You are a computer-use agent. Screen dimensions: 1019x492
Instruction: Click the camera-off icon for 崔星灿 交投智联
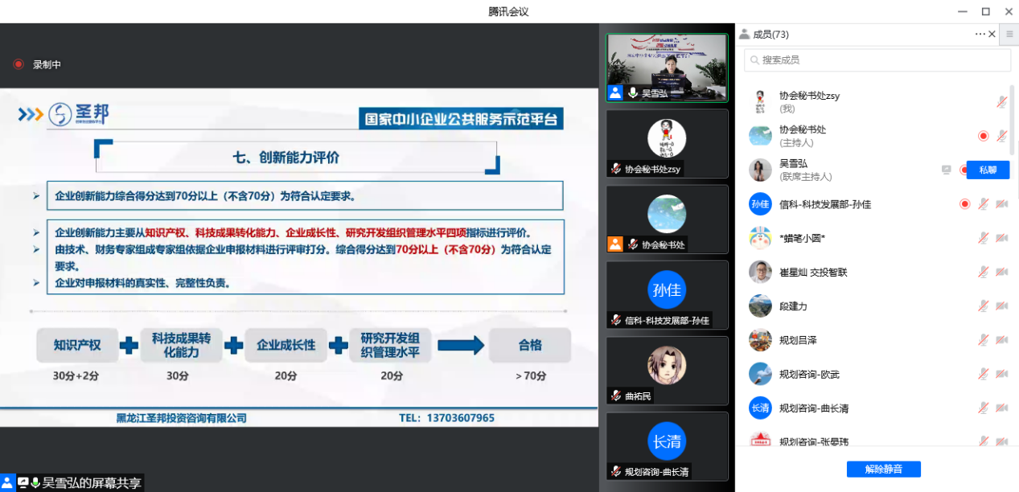pos(1001,273)
